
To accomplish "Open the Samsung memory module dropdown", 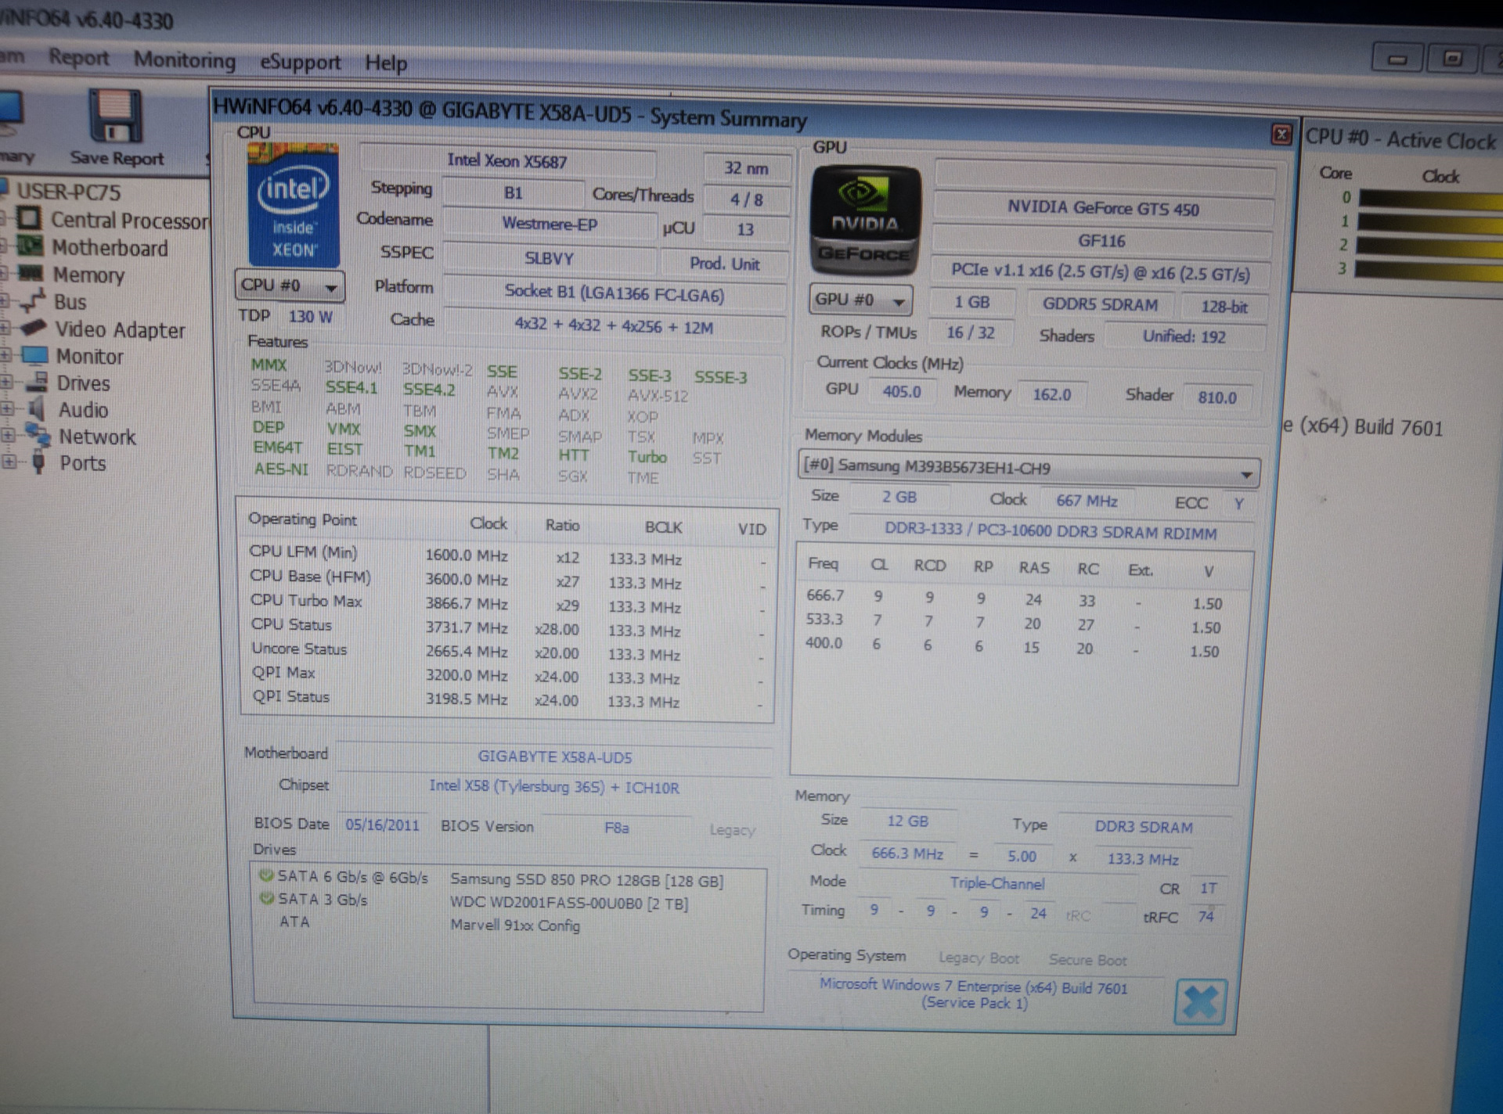I will (1245, 473).
